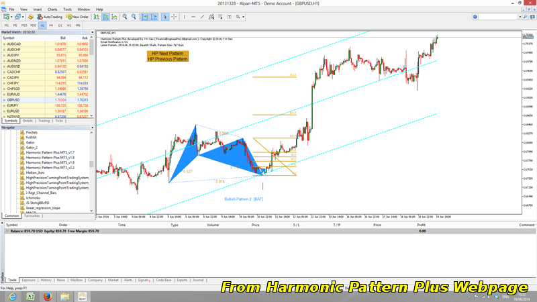Open the Window menu
Viewport: 537px width, 302px height.
[83, 9]
